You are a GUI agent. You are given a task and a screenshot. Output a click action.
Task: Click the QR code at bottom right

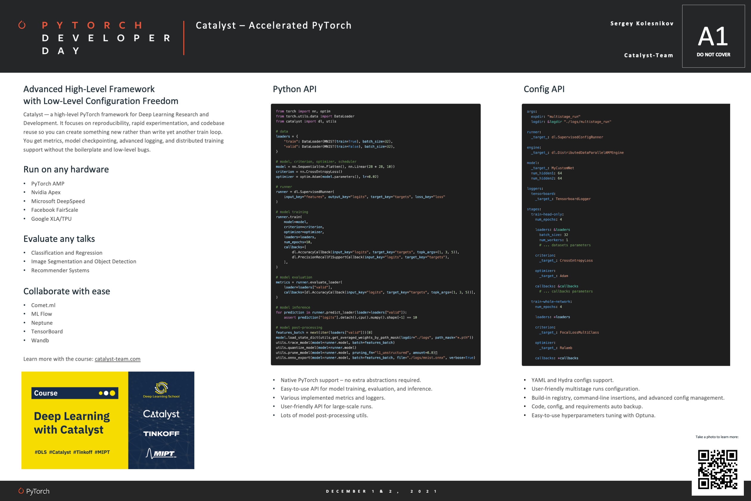point(717,469)
